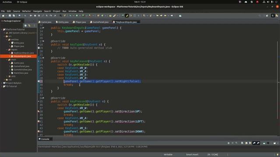Open the Navigate menu
The image size is (280, 157).
[37, 11]
